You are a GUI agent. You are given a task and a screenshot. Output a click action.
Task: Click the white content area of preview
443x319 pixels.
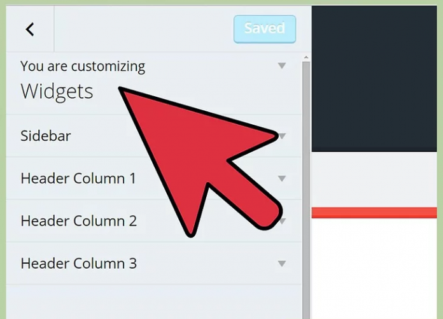coord(374,269)
